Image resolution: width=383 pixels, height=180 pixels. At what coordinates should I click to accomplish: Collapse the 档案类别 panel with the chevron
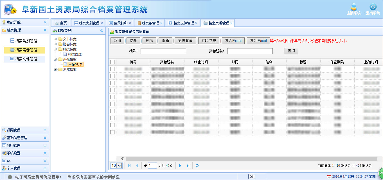(x=102, y=31)
